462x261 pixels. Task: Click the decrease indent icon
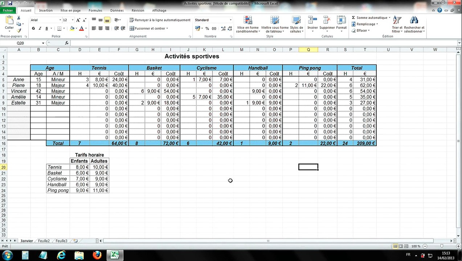click(x=116, y=28)
